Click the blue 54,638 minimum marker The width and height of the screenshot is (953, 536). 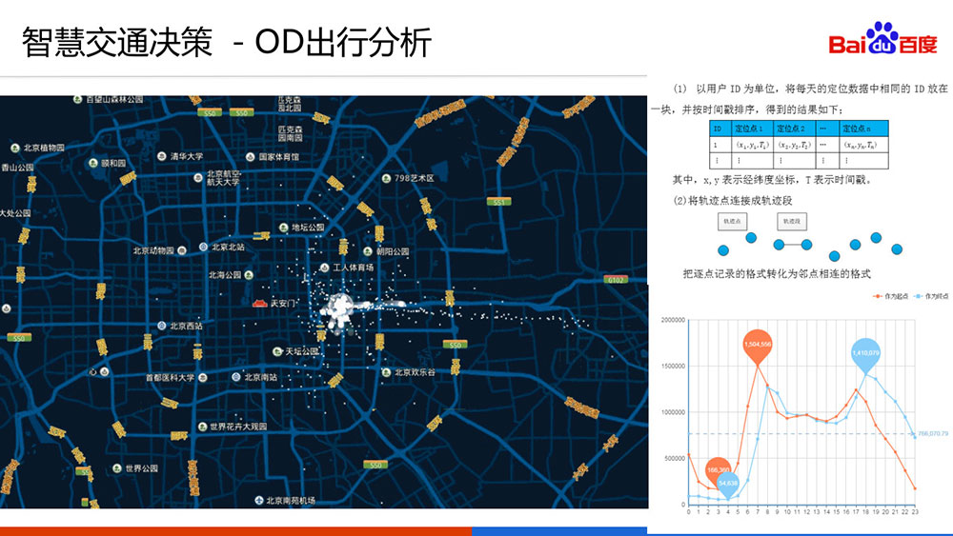[x=727, y=485]
